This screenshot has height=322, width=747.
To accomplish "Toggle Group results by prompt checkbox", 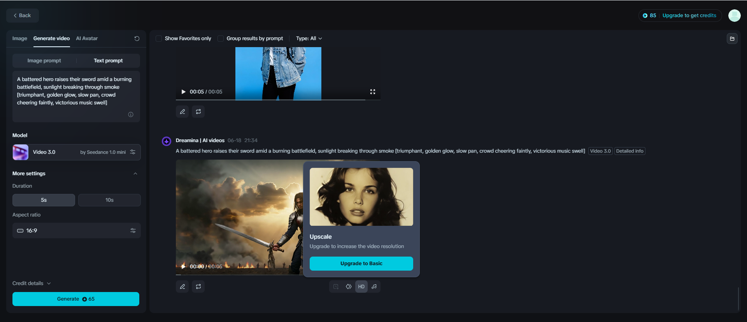I will pyautogui.click(x=221, y=39).
